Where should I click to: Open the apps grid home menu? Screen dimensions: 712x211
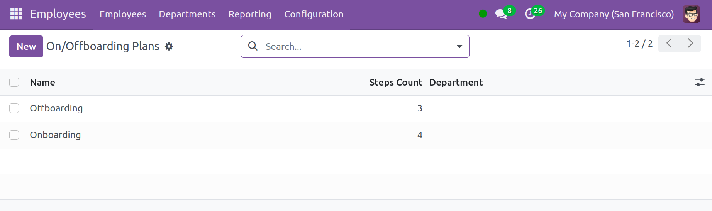[16, 14]
